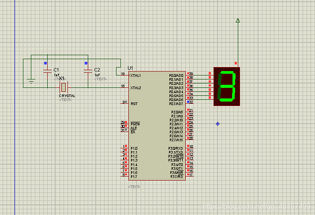
Task: Click pin number 21 on U1
Action: pos(191,110)
